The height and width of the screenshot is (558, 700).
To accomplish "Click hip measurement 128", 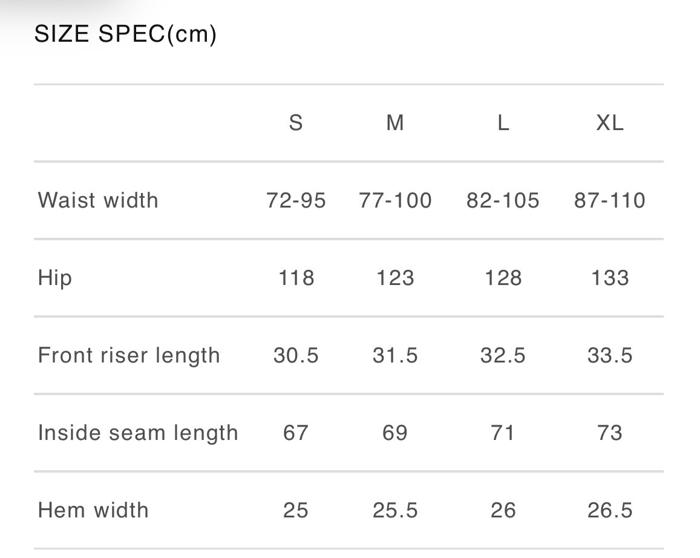I will point(503,278).
